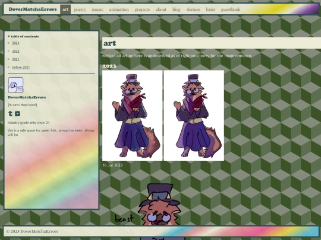
Task: Click the © 2023 DoverMatchaErrors footer text
Action: click(32, 232)
